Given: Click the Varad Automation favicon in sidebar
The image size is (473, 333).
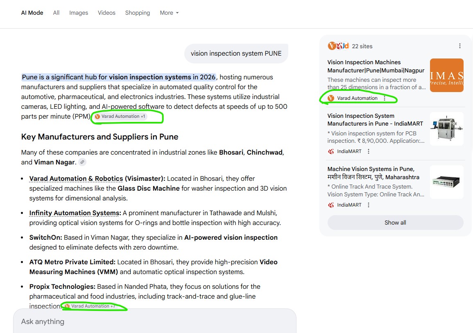Looking at the screenshot, I should coord(331,98).
